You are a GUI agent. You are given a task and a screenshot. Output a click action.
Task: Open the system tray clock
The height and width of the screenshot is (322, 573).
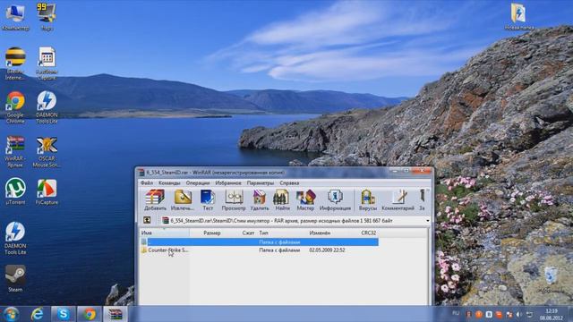click(552, 314)
